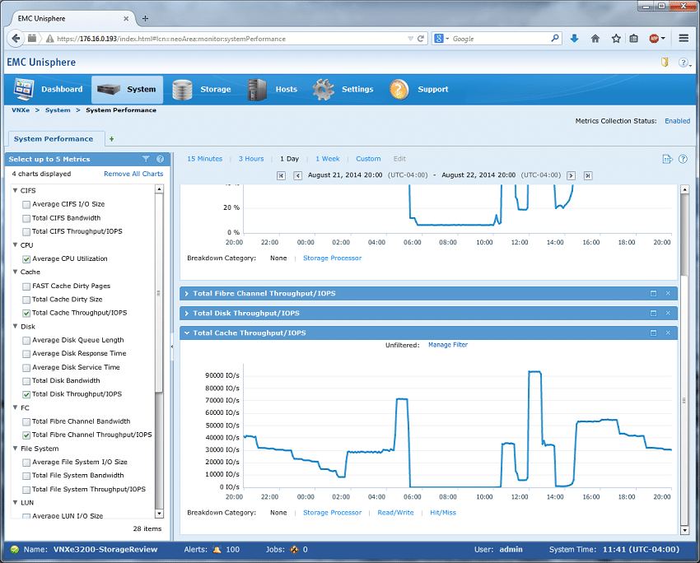Check Average Disk Queue Length
Screen dimensions: 700x563
(x=26, y=341)
